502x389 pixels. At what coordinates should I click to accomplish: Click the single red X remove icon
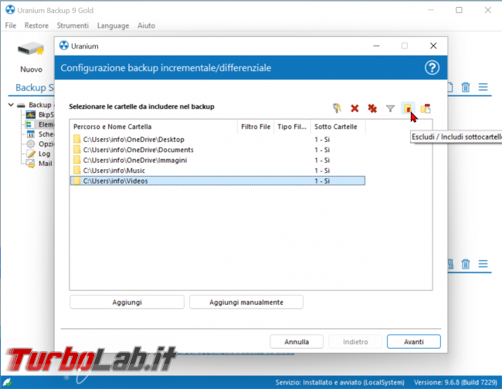[354, 109]
